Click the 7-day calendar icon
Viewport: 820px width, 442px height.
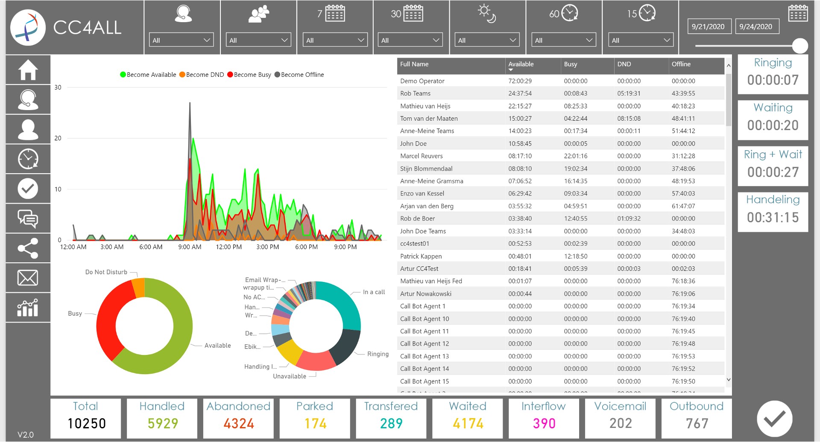click(x=335, y=13)
